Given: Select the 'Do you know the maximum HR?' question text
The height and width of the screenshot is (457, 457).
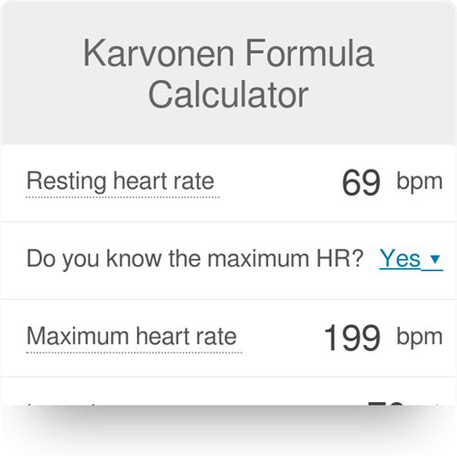Looking at the screenshot, I should 195,258.
